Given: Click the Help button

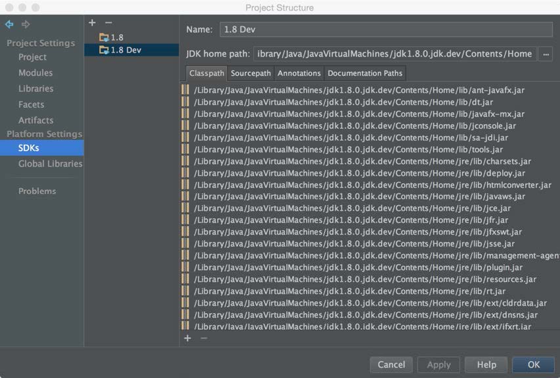Looking at the screenshot, I should [x=486, y=364].
